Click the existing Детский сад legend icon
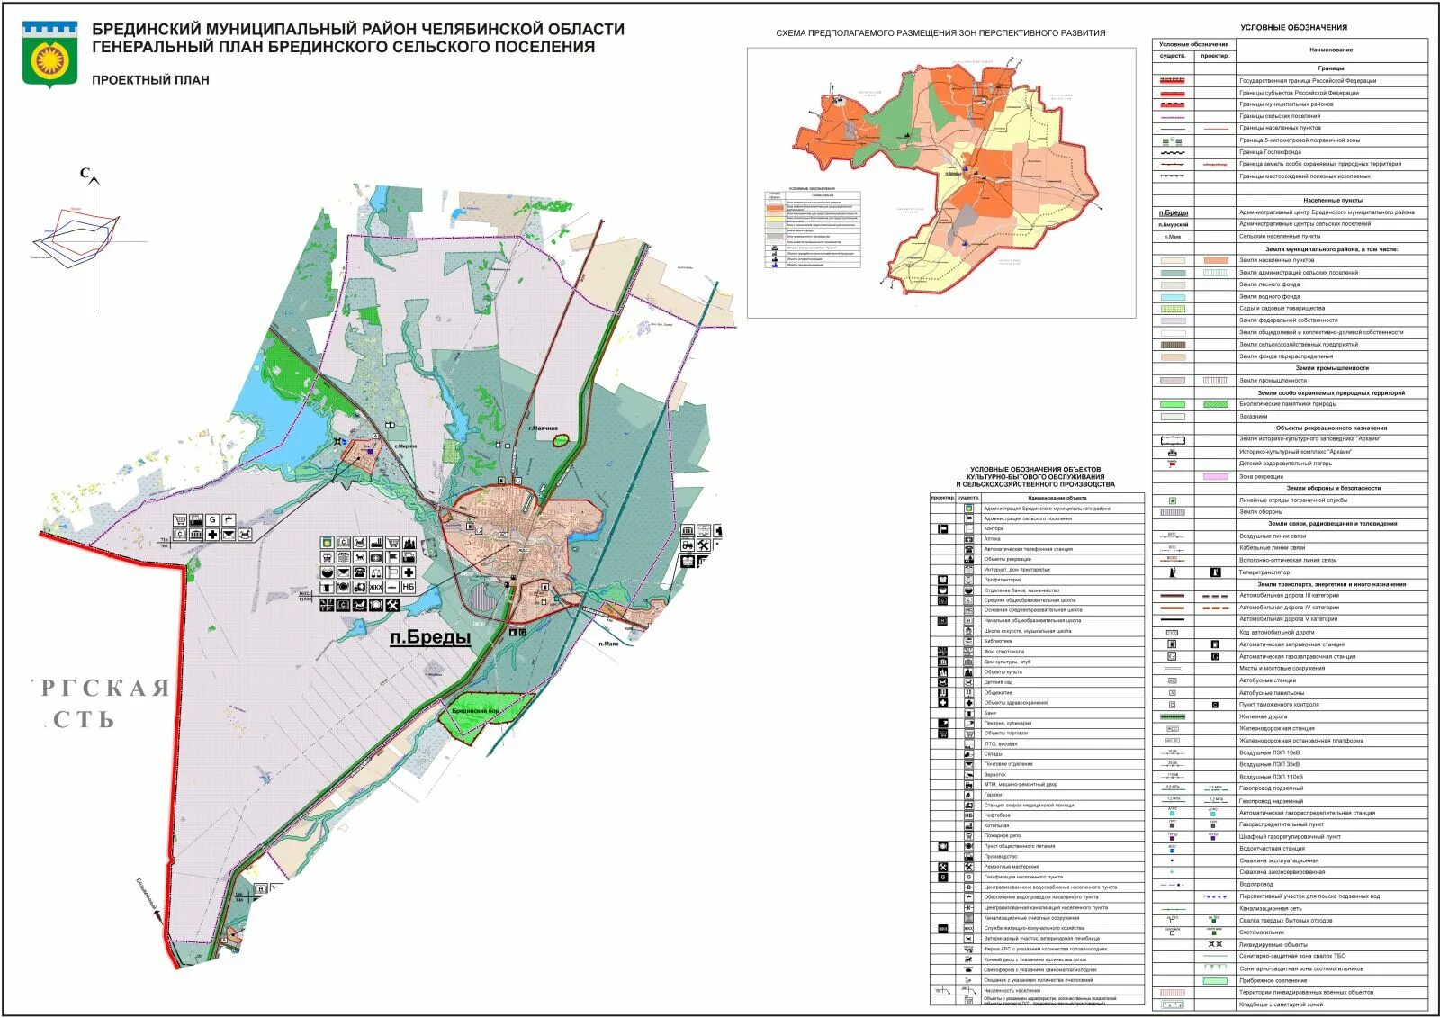Image resolution: width=1440 pixels, height=1018 pixels. point(968,682)
